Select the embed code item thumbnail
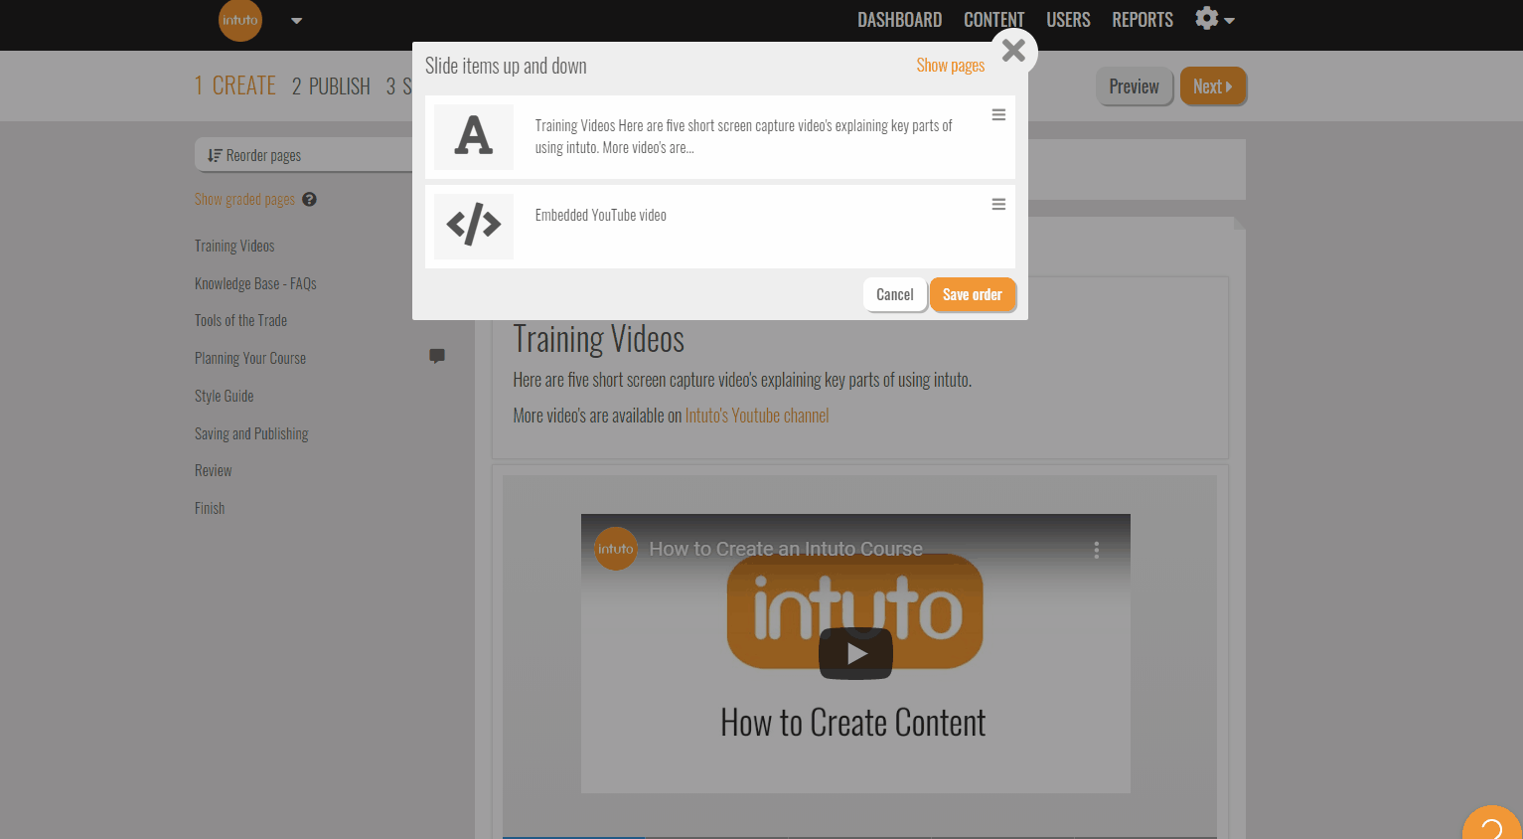This screenshot has height=839, width=1523. pyautogui.click(x=474, y=226)
